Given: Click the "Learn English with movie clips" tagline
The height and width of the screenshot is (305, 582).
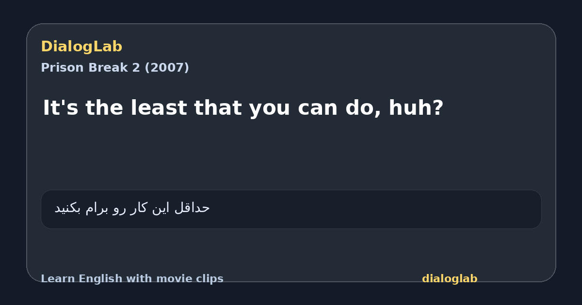Looking at the screenshot, I should point(132,279).
